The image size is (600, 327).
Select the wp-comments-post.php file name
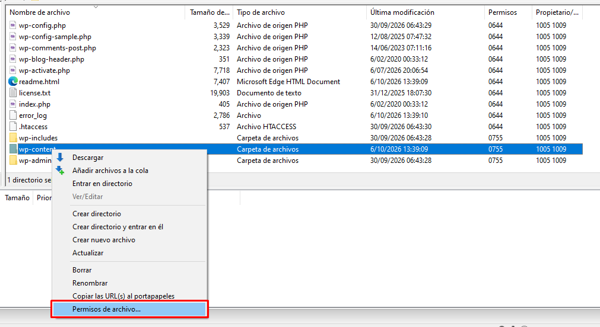[x=58, y=48]
